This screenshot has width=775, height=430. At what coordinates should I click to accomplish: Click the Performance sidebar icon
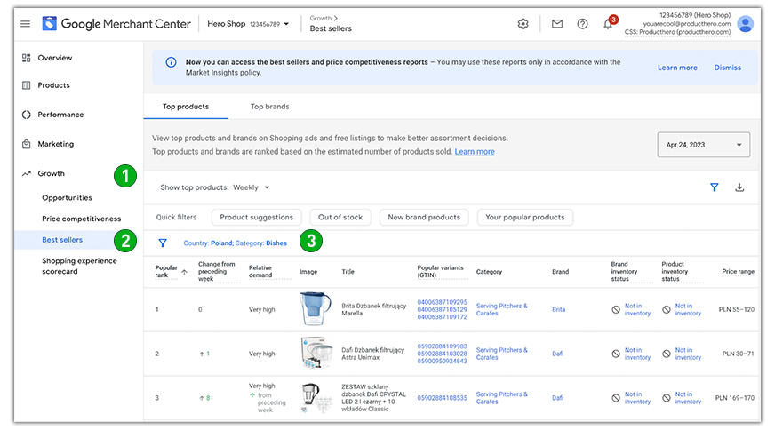click(26, 115)
